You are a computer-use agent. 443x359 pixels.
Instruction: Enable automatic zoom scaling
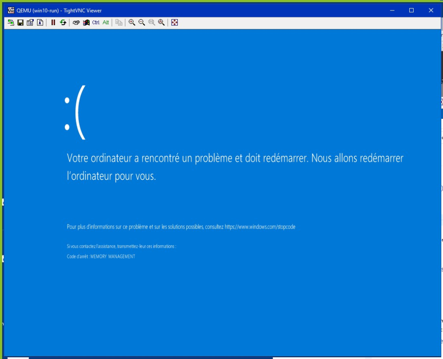click(161, 22)
